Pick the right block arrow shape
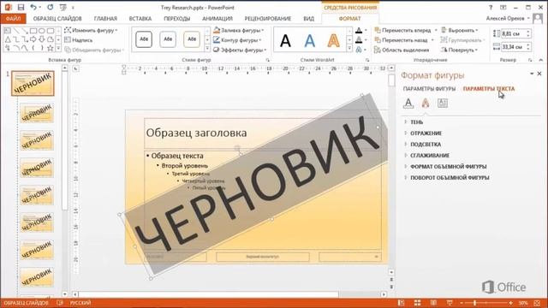Viewport: 548px width, 308px height. (33, 39)
